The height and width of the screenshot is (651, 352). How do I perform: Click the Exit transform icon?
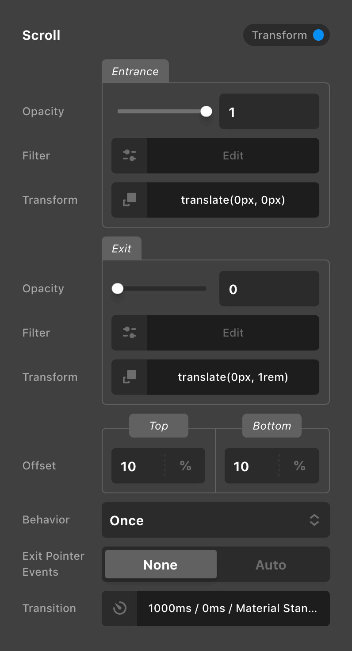[x=129, y=377]
